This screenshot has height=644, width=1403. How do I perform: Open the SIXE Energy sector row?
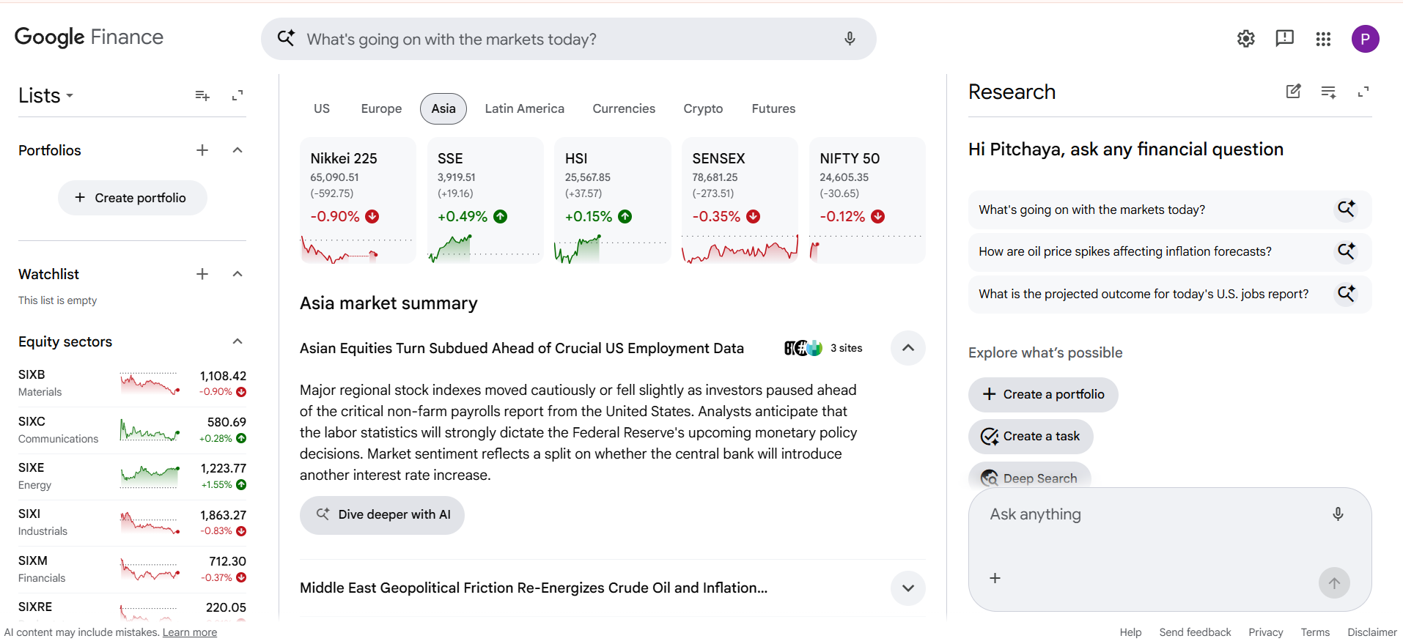coord(133,476)
